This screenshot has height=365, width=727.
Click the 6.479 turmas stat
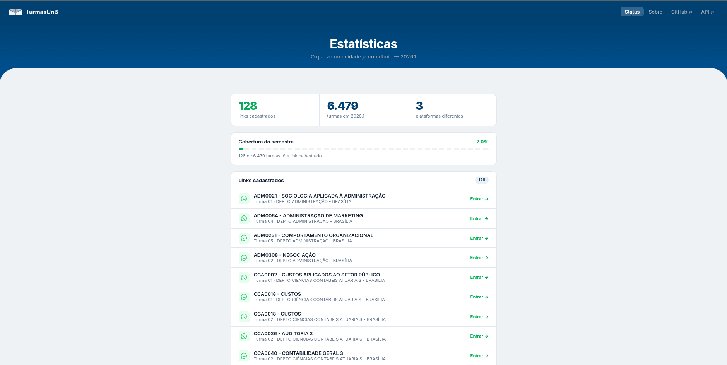[364, 110]
